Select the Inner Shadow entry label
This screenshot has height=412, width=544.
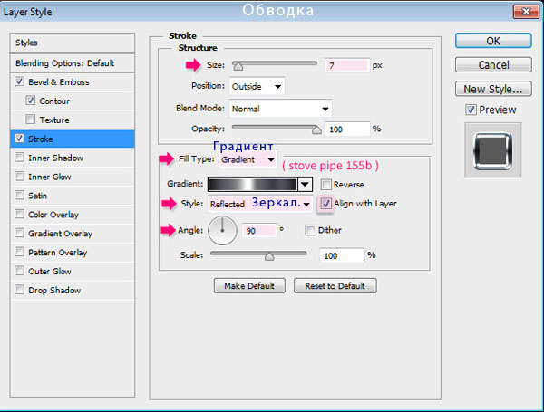[x=56, y=158]
